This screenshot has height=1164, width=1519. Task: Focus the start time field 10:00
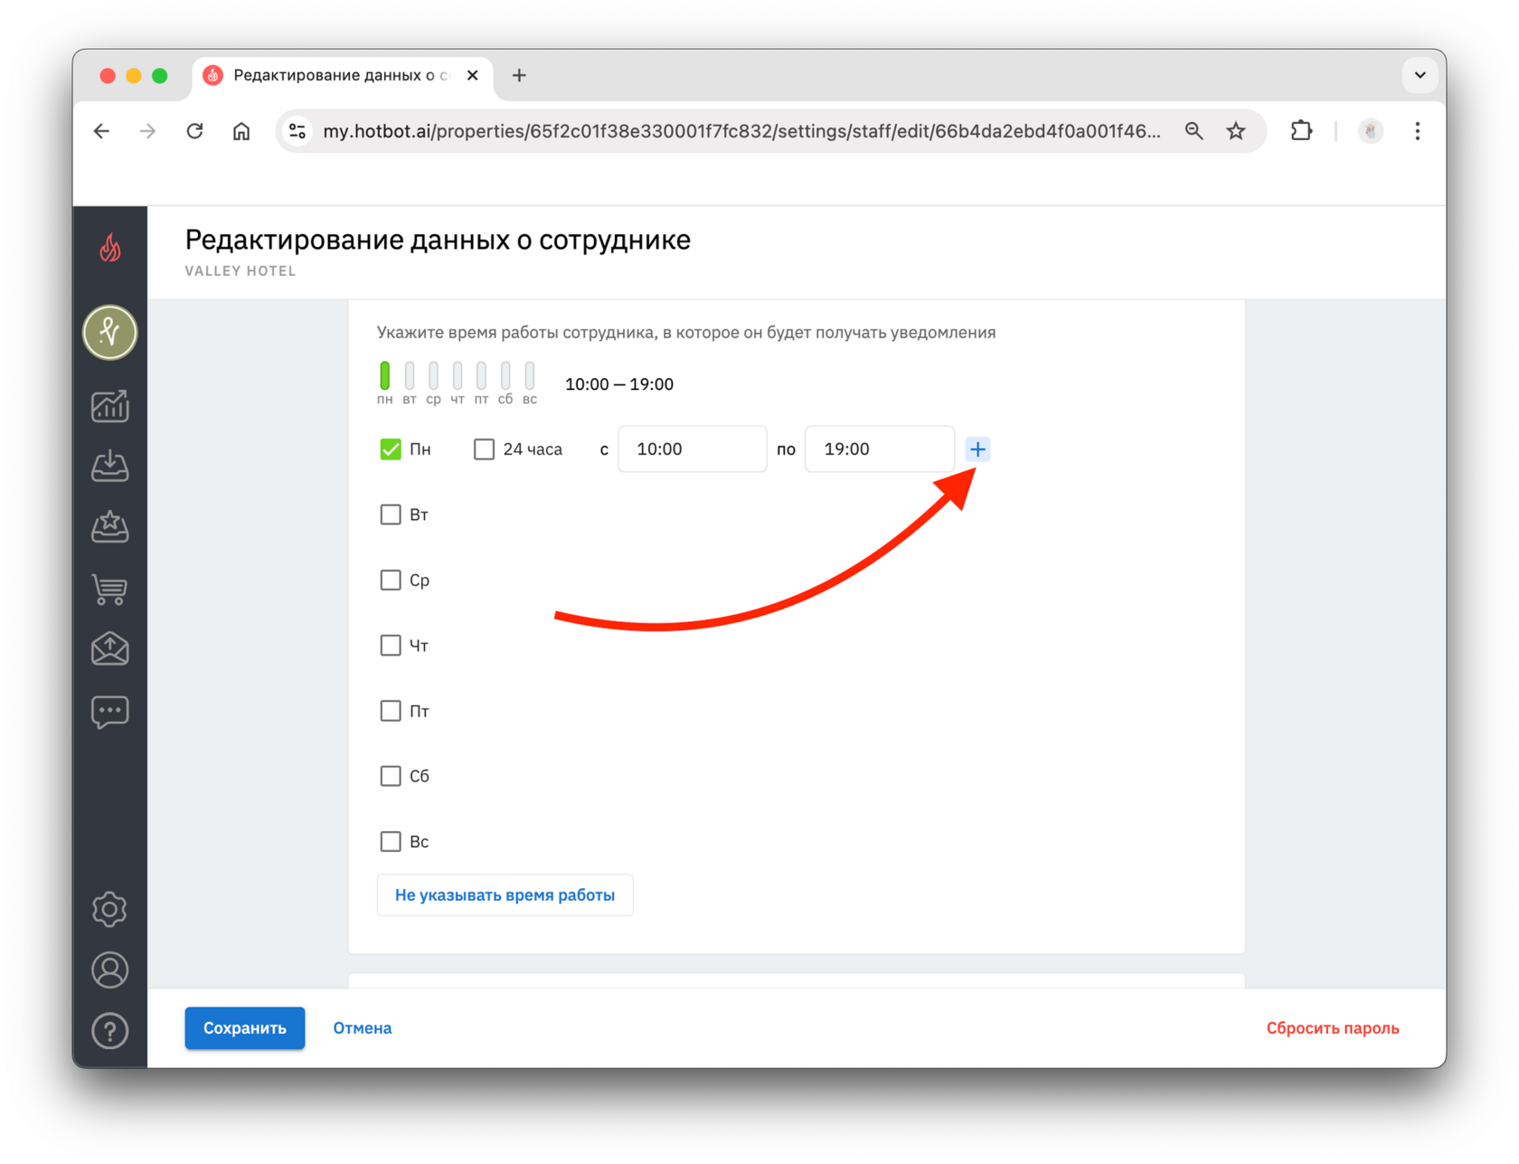693,450
